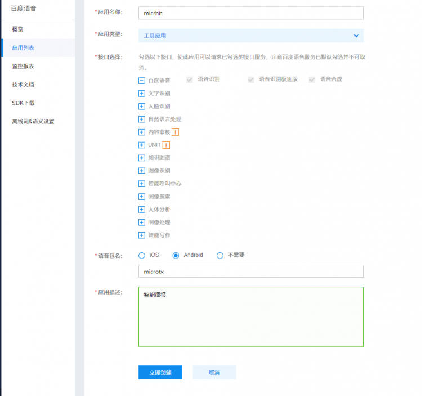The height and width of the screenshot is (396, 422).
Task: Expand the 文字识别 interface group
Action: coord(142,93)
